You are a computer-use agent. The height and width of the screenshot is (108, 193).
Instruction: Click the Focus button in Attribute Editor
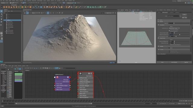click(184, 14)
